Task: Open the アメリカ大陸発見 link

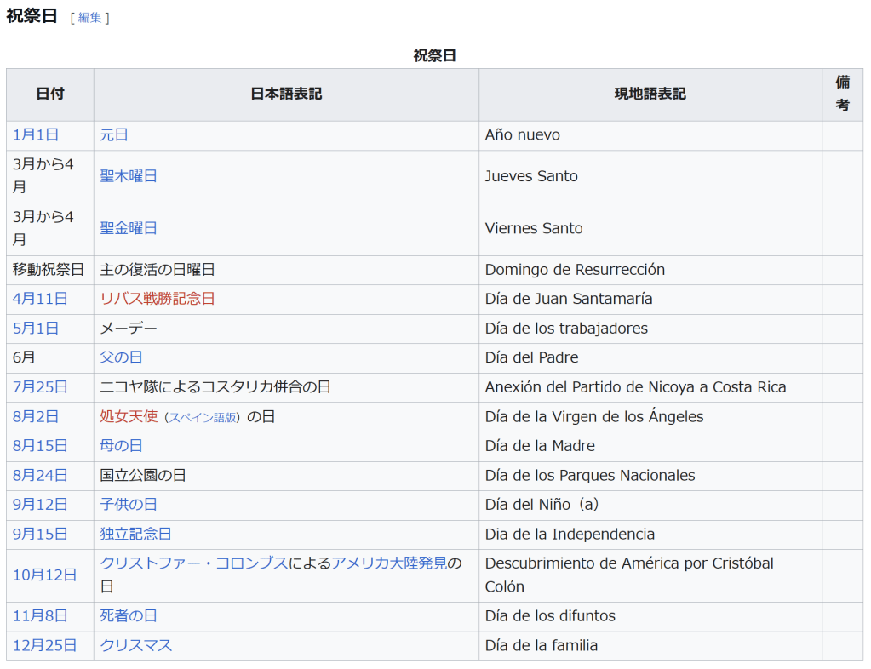Action: pyautogui.click(x=389, y=563)
